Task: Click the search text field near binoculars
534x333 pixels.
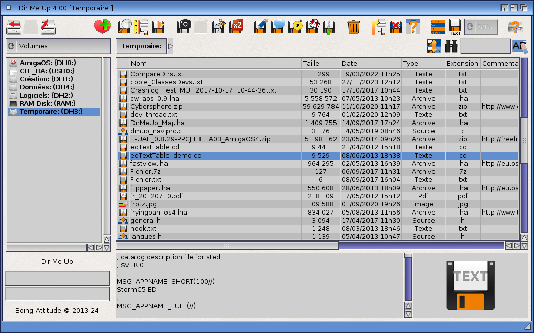Action: [x=485, y=46]
